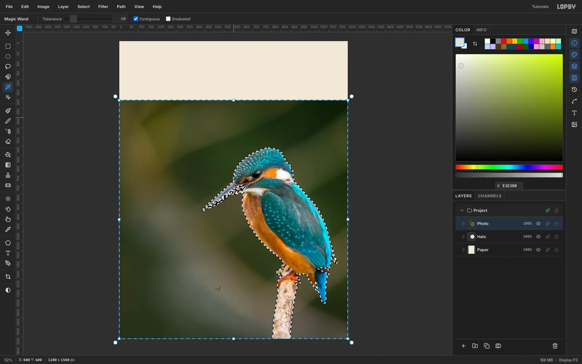The image size is (582, 364).
Task: Swap foreground and background colors
Action: point(475,44)
